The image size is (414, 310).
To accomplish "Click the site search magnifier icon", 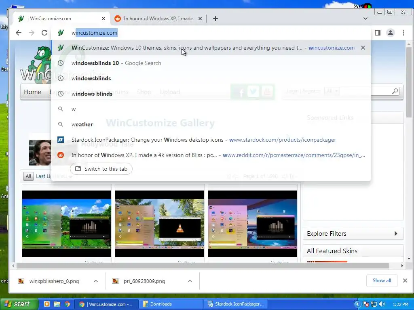I will [395, 91].
